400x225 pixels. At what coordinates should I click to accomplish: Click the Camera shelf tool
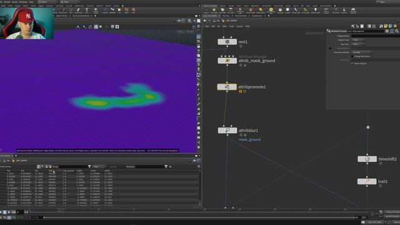tap(206, 10)
